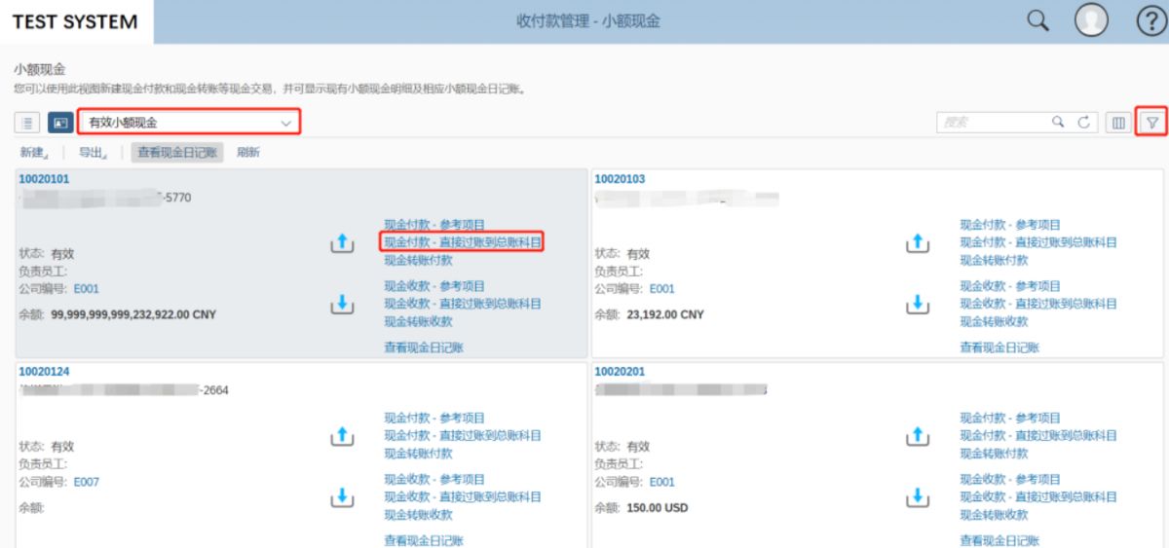Click payment upload icon on card 10020201
The width and height of the screenshot is (1169, 548).
[x=916, y=436]
